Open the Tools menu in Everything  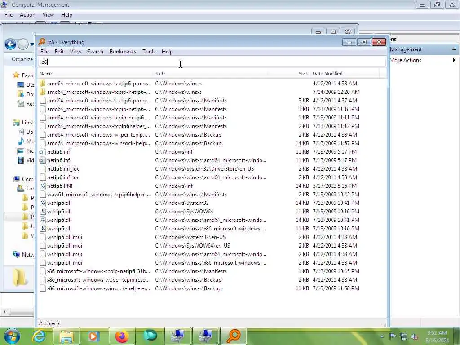point(149,52)
